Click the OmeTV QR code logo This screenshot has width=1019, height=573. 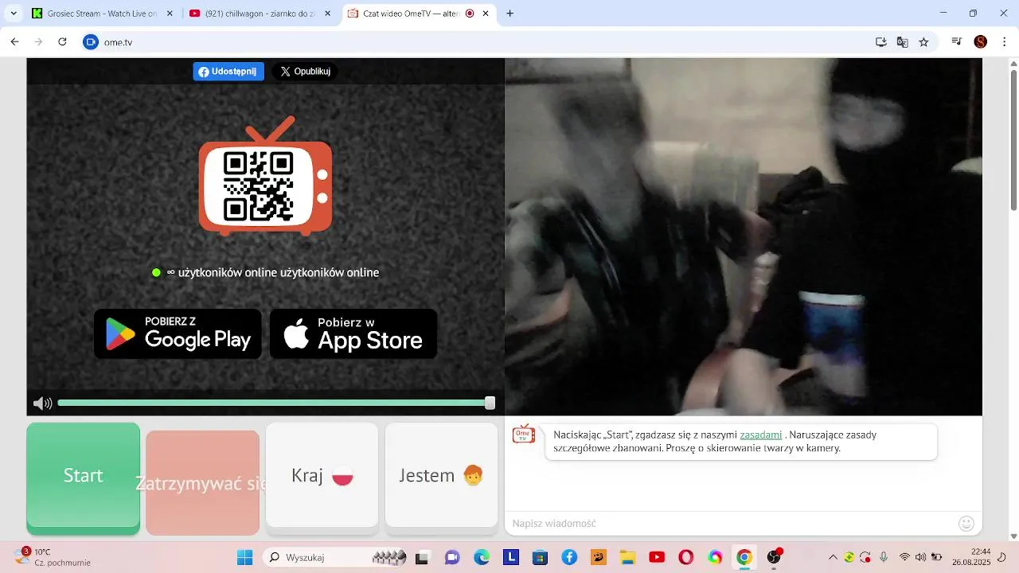[265, 177]
